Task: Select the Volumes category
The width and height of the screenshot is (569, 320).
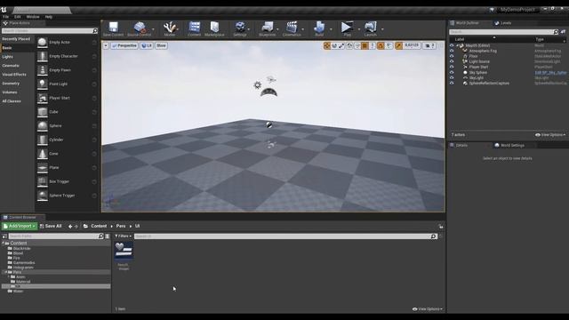Action: (x=10, y=92)
